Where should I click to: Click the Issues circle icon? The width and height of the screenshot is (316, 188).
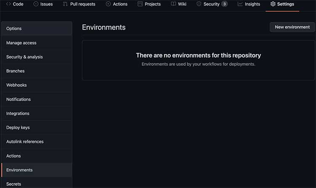click(36, 4)
